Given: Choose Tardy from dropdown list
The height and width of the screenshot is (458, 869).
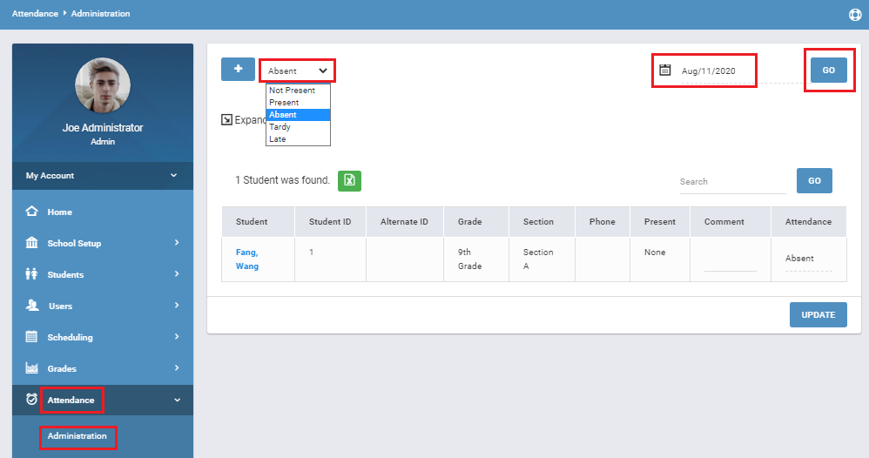Looking at the screenshot, I should (x=298, y=127).
